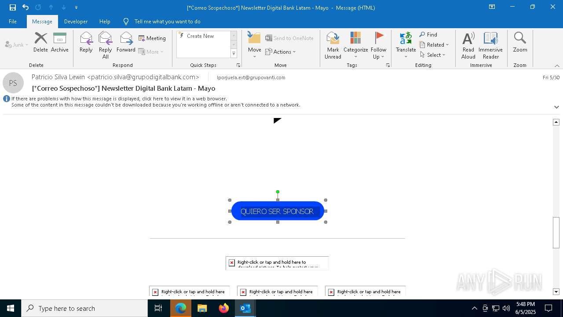The height and width of the screenshot is (317, 563).
Task: Open the Junk dropdown
Action: (17, 44)
